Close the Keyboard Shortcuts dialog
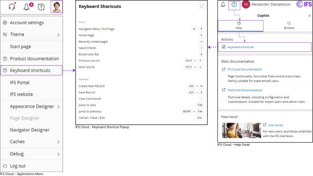The height and width of the screenshot is (176, 313). pos(202,6)
